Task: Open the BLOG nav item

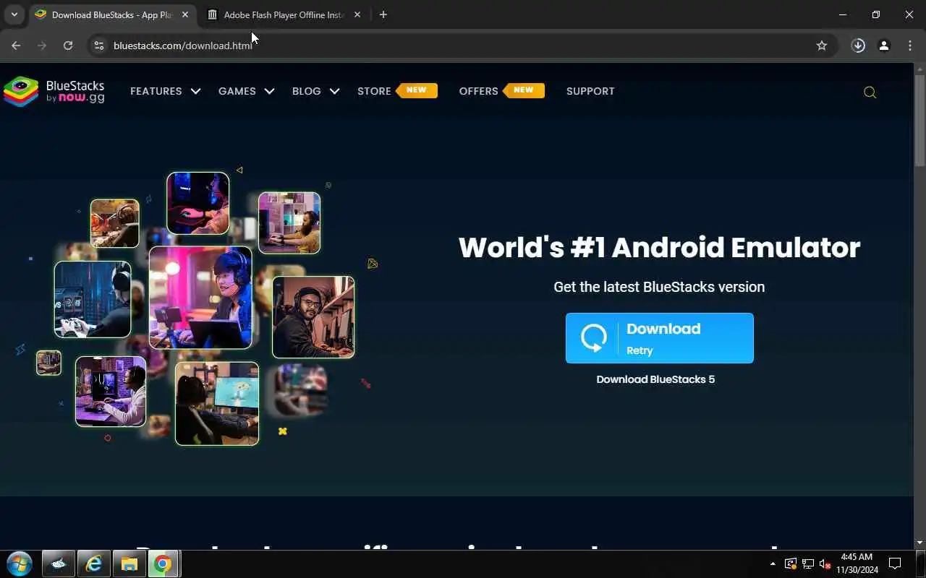Action: [x=307, y=91]
